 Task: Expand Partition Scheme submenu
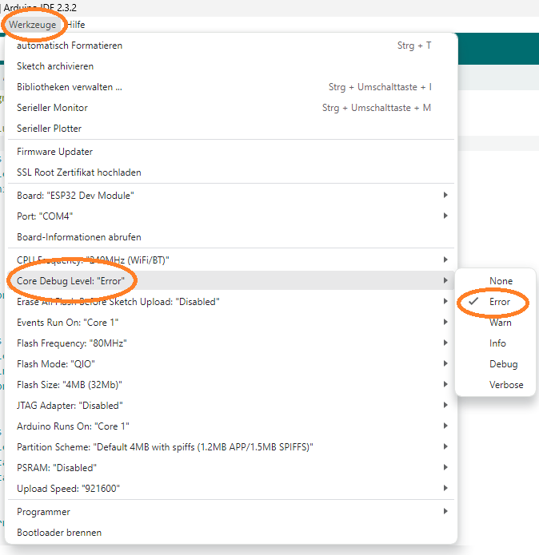pos(230,447)
